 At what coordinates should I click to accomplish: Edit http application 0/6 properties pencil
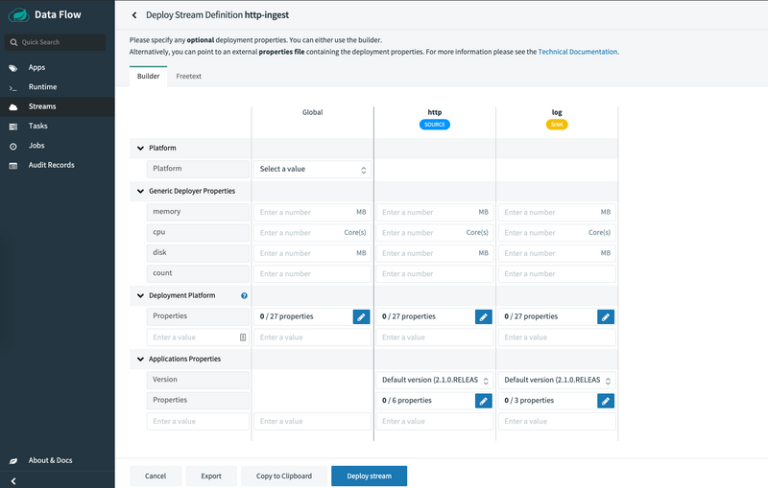click(484, 401)
